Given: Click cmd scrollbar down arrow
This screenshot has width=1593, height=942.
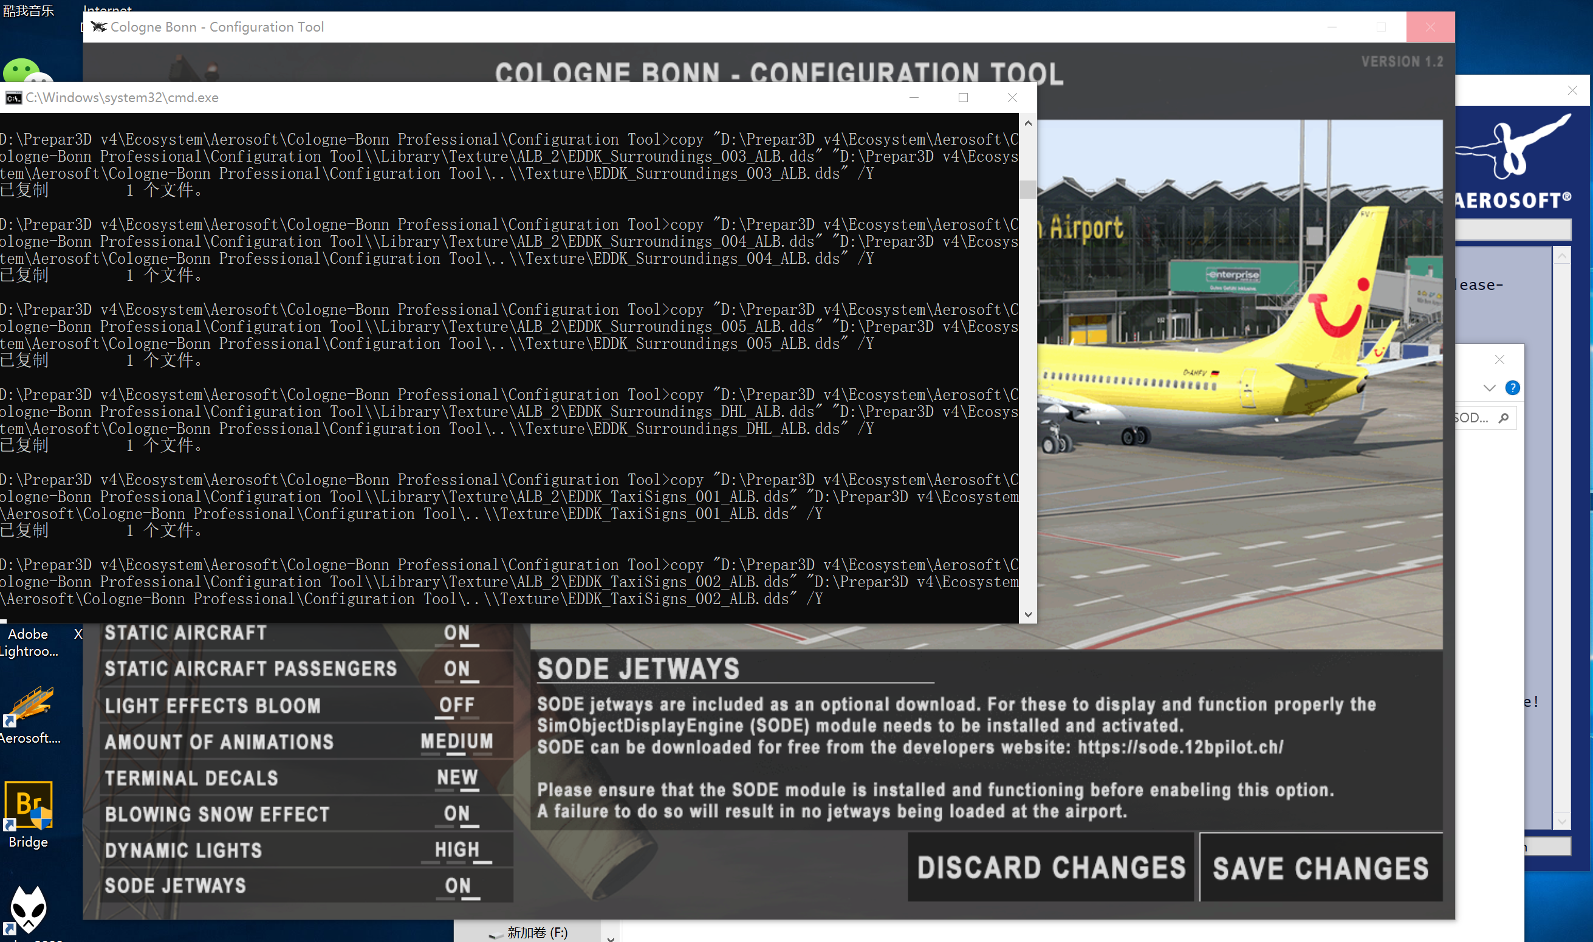Looking at the screenshot, I should [x=1028, y=614].
